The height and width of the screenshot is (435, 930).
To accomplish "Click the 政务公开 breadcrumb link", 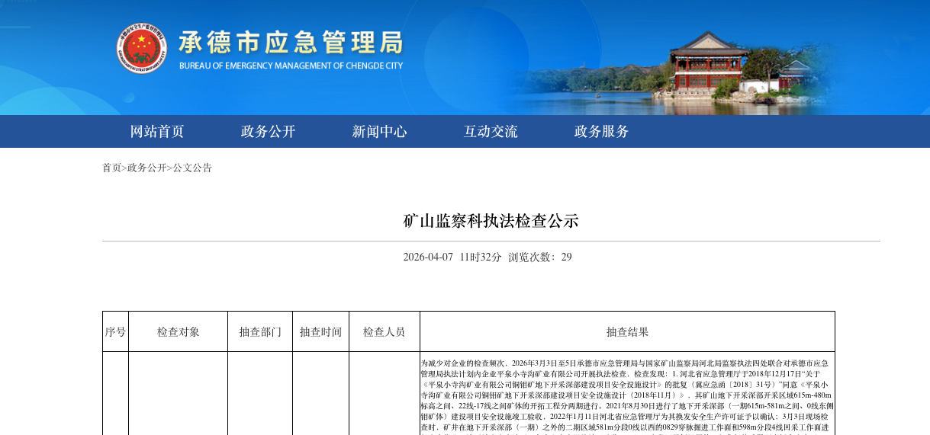I will 146,168.
